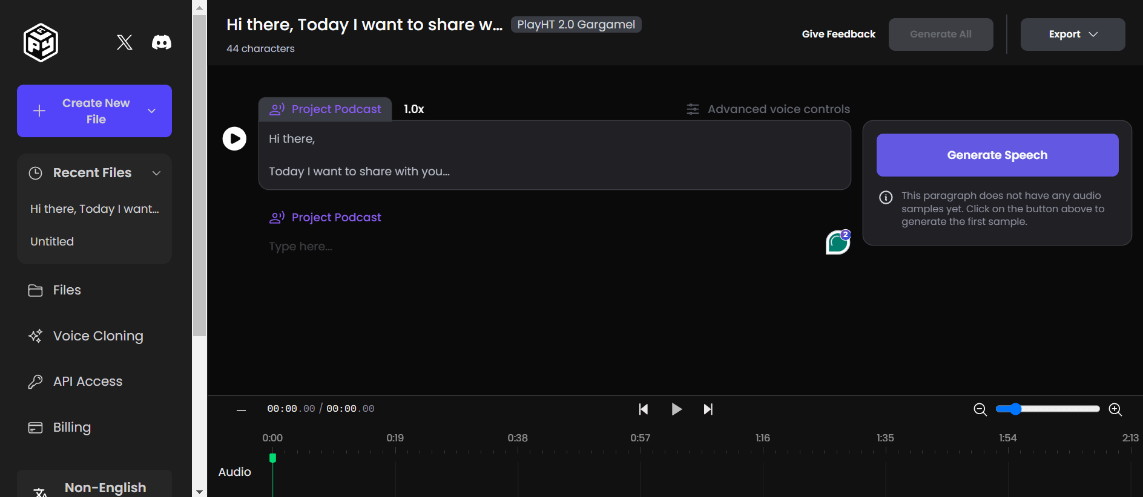
Task: Click the Generate Speech button
Action: [x=996, y=155]
